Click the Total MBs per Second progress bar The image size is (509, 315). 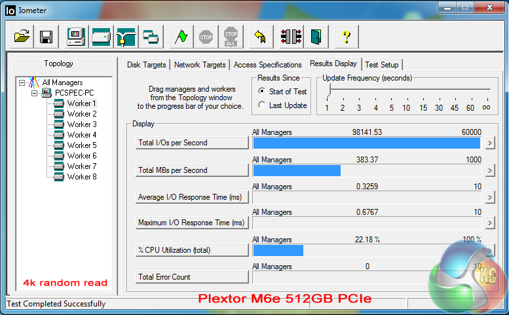(367, 171)
